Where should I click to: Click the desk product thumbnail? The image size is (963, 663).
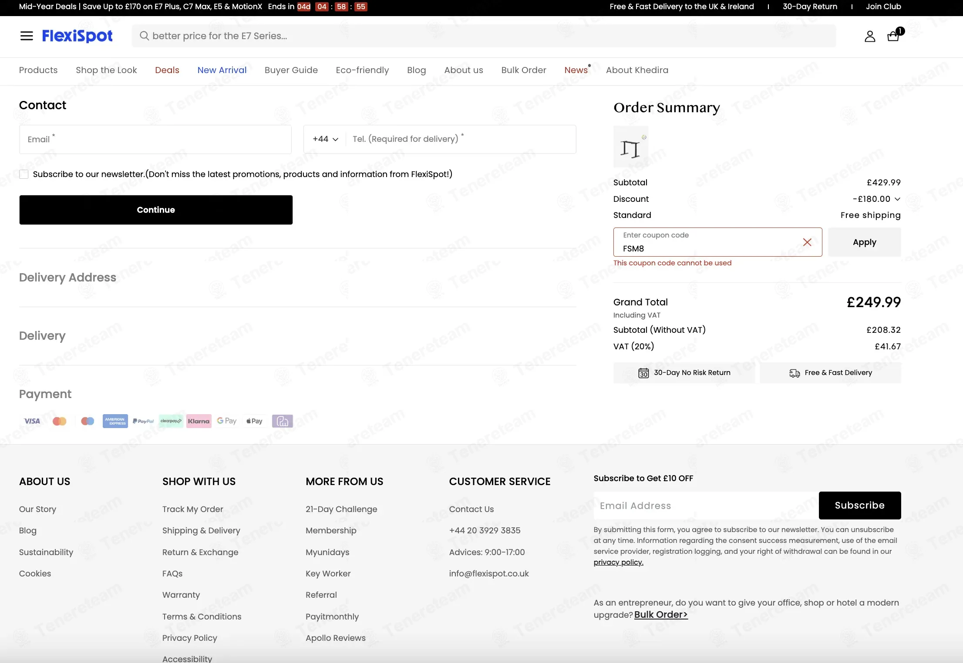click(x=631, y=147)
